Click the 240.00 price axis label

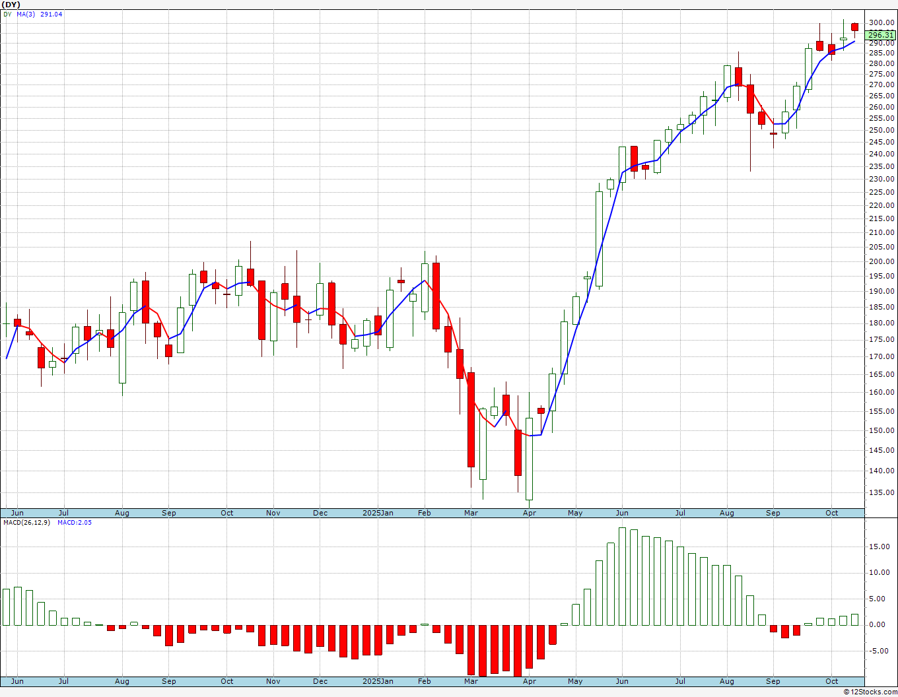click(881, 154)
